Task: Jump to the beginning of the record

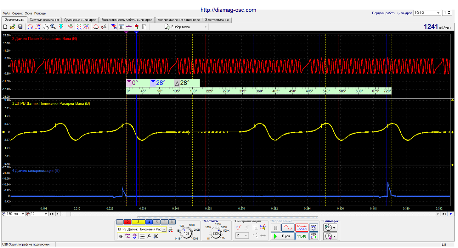Action: click(x=52, y=214)
